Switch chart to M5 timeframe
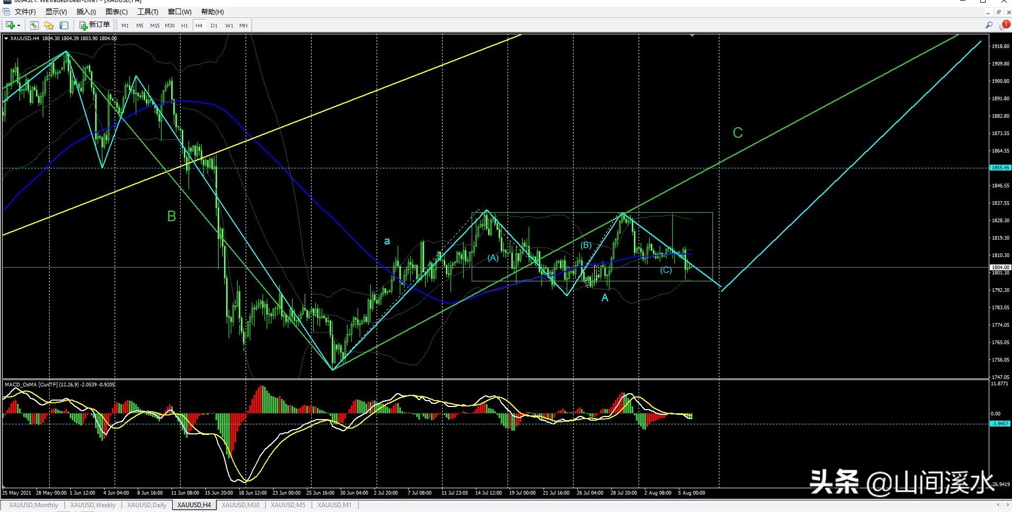The image size is (1012, 512). (139, 25)
